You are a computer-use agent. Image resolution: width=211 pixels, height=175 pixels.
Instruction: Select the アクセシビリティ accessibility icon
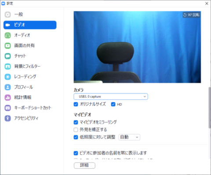point(7,118)
